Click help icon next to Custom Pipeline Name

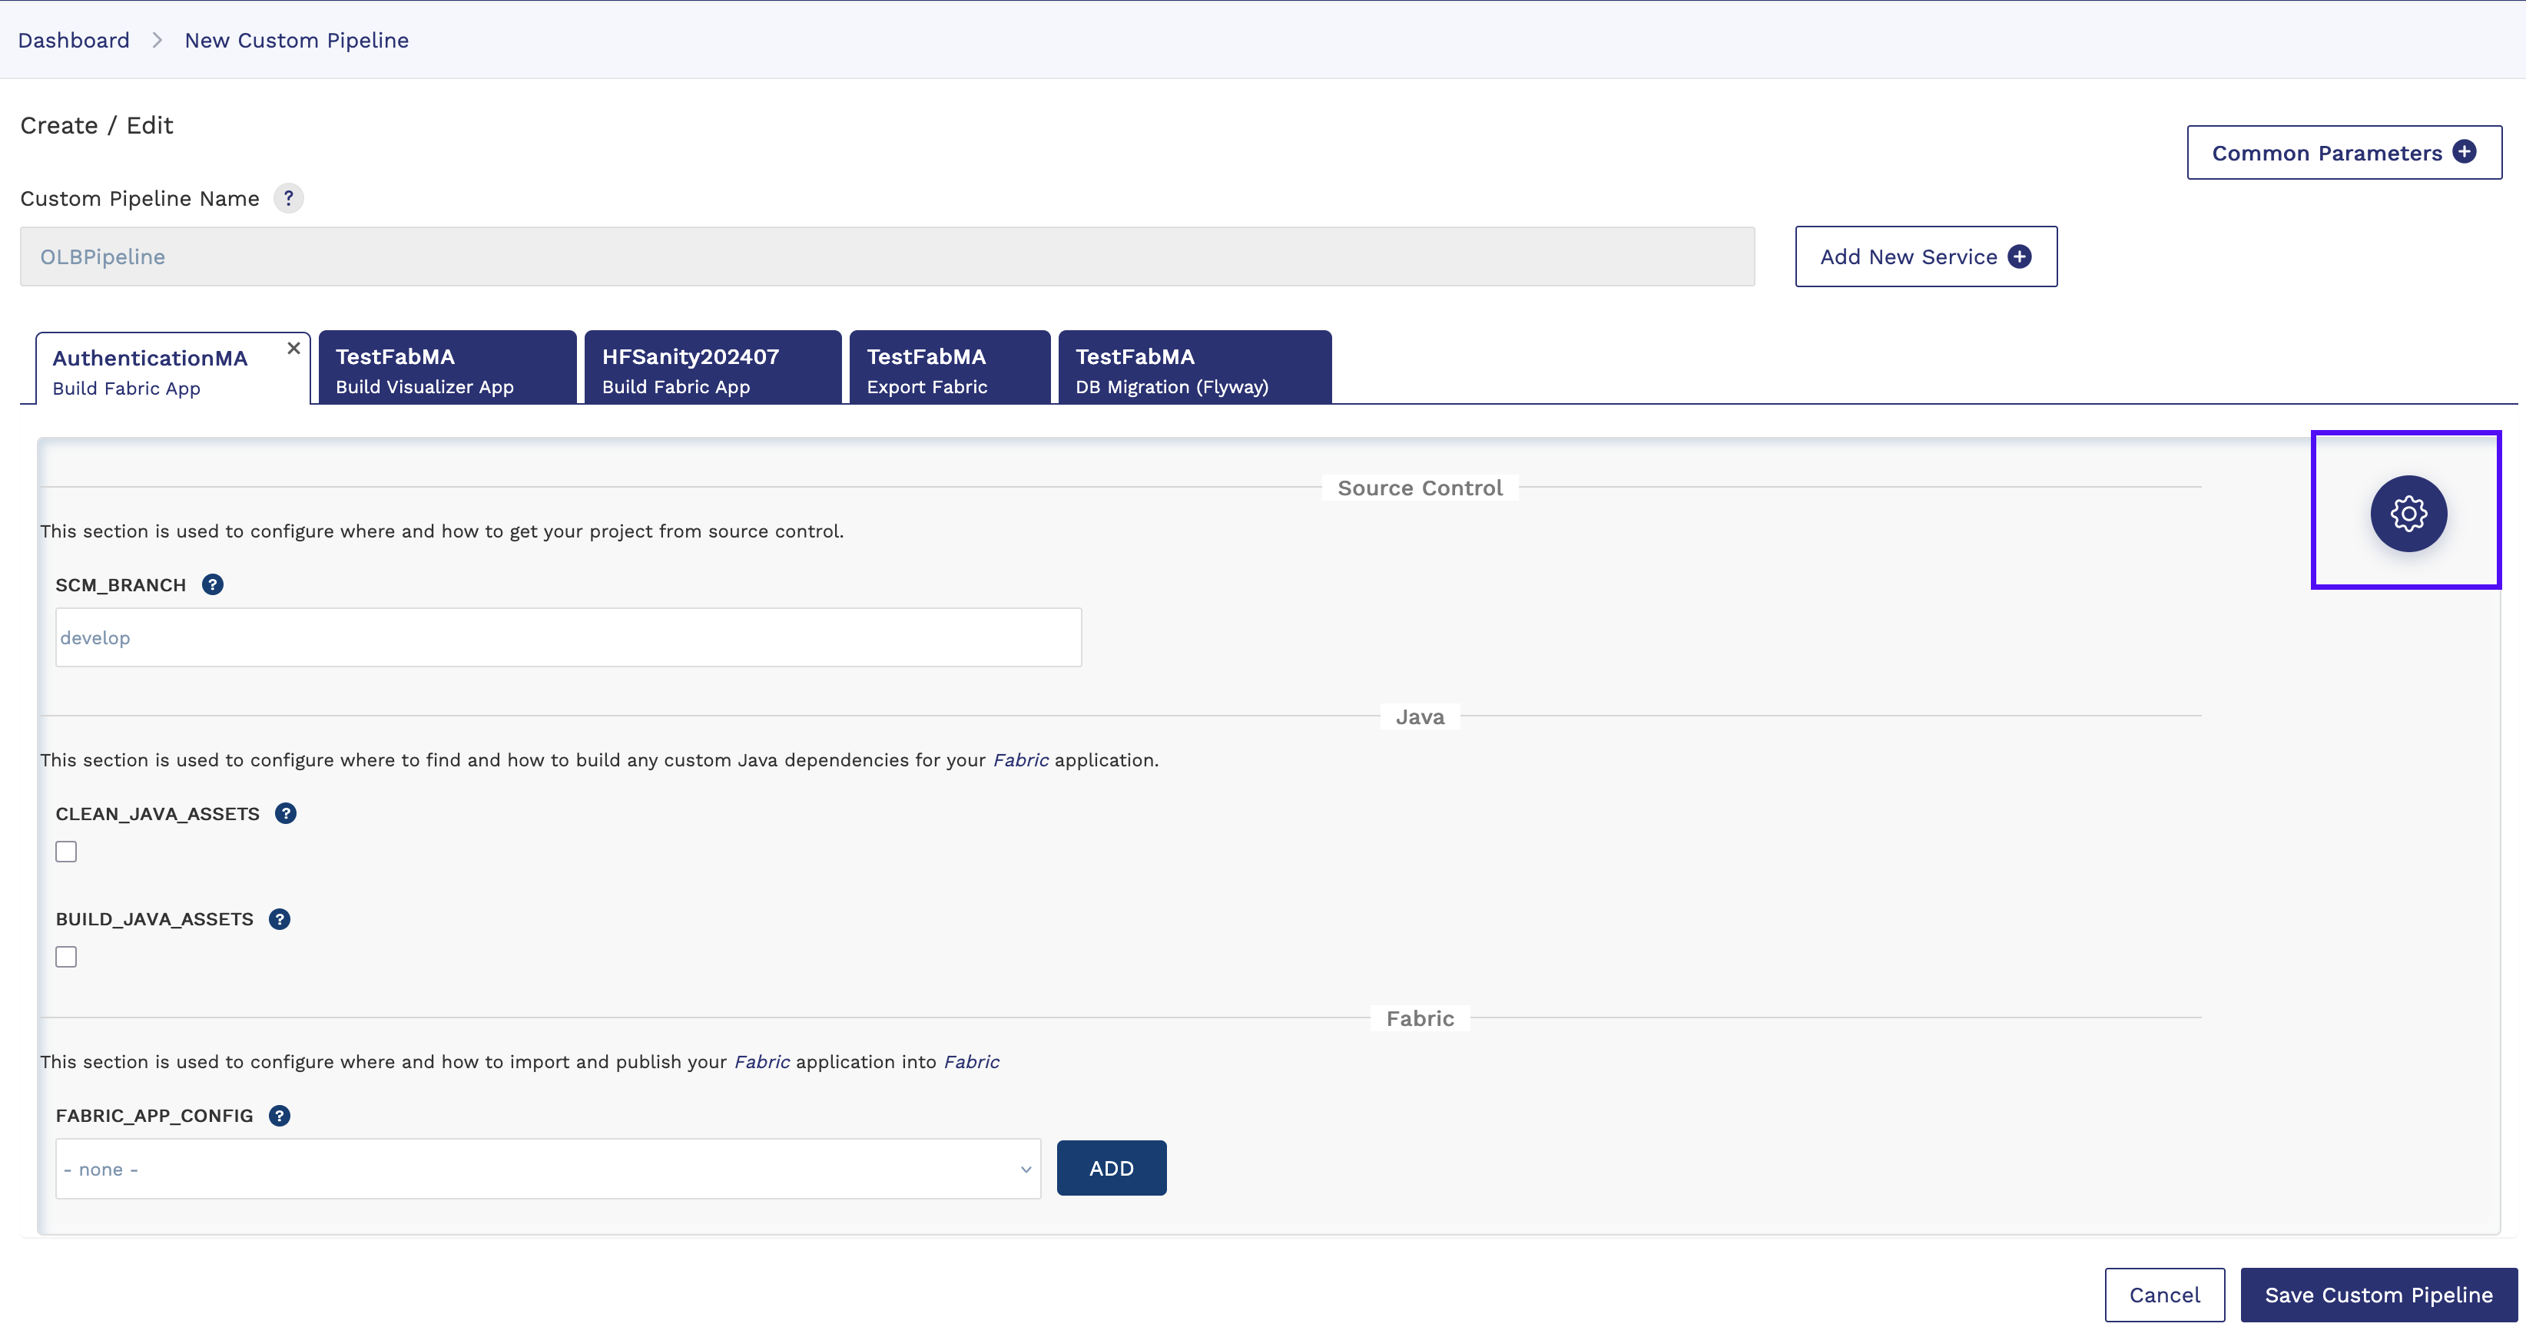(288, 198)
